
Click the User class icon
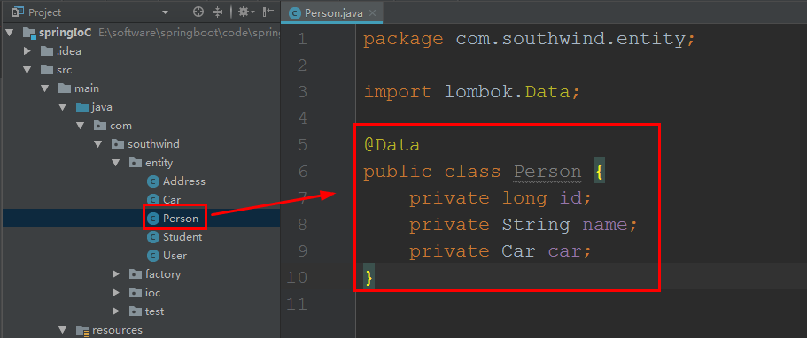pos(153,256)
